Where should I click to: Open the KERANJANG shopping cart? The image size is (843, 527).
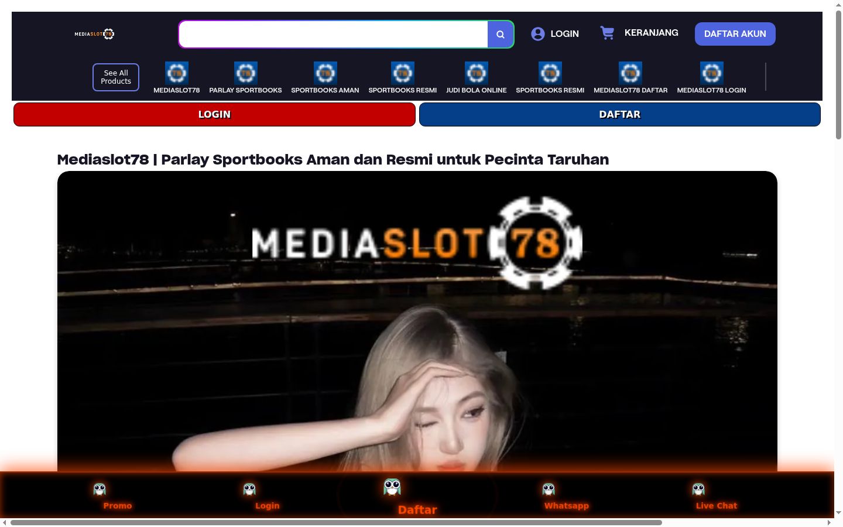[639, 33]
